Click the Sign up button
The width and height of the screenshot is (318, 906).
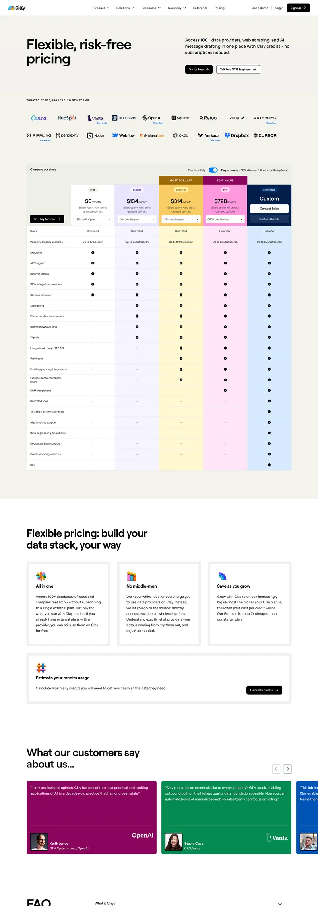point(298,8)
